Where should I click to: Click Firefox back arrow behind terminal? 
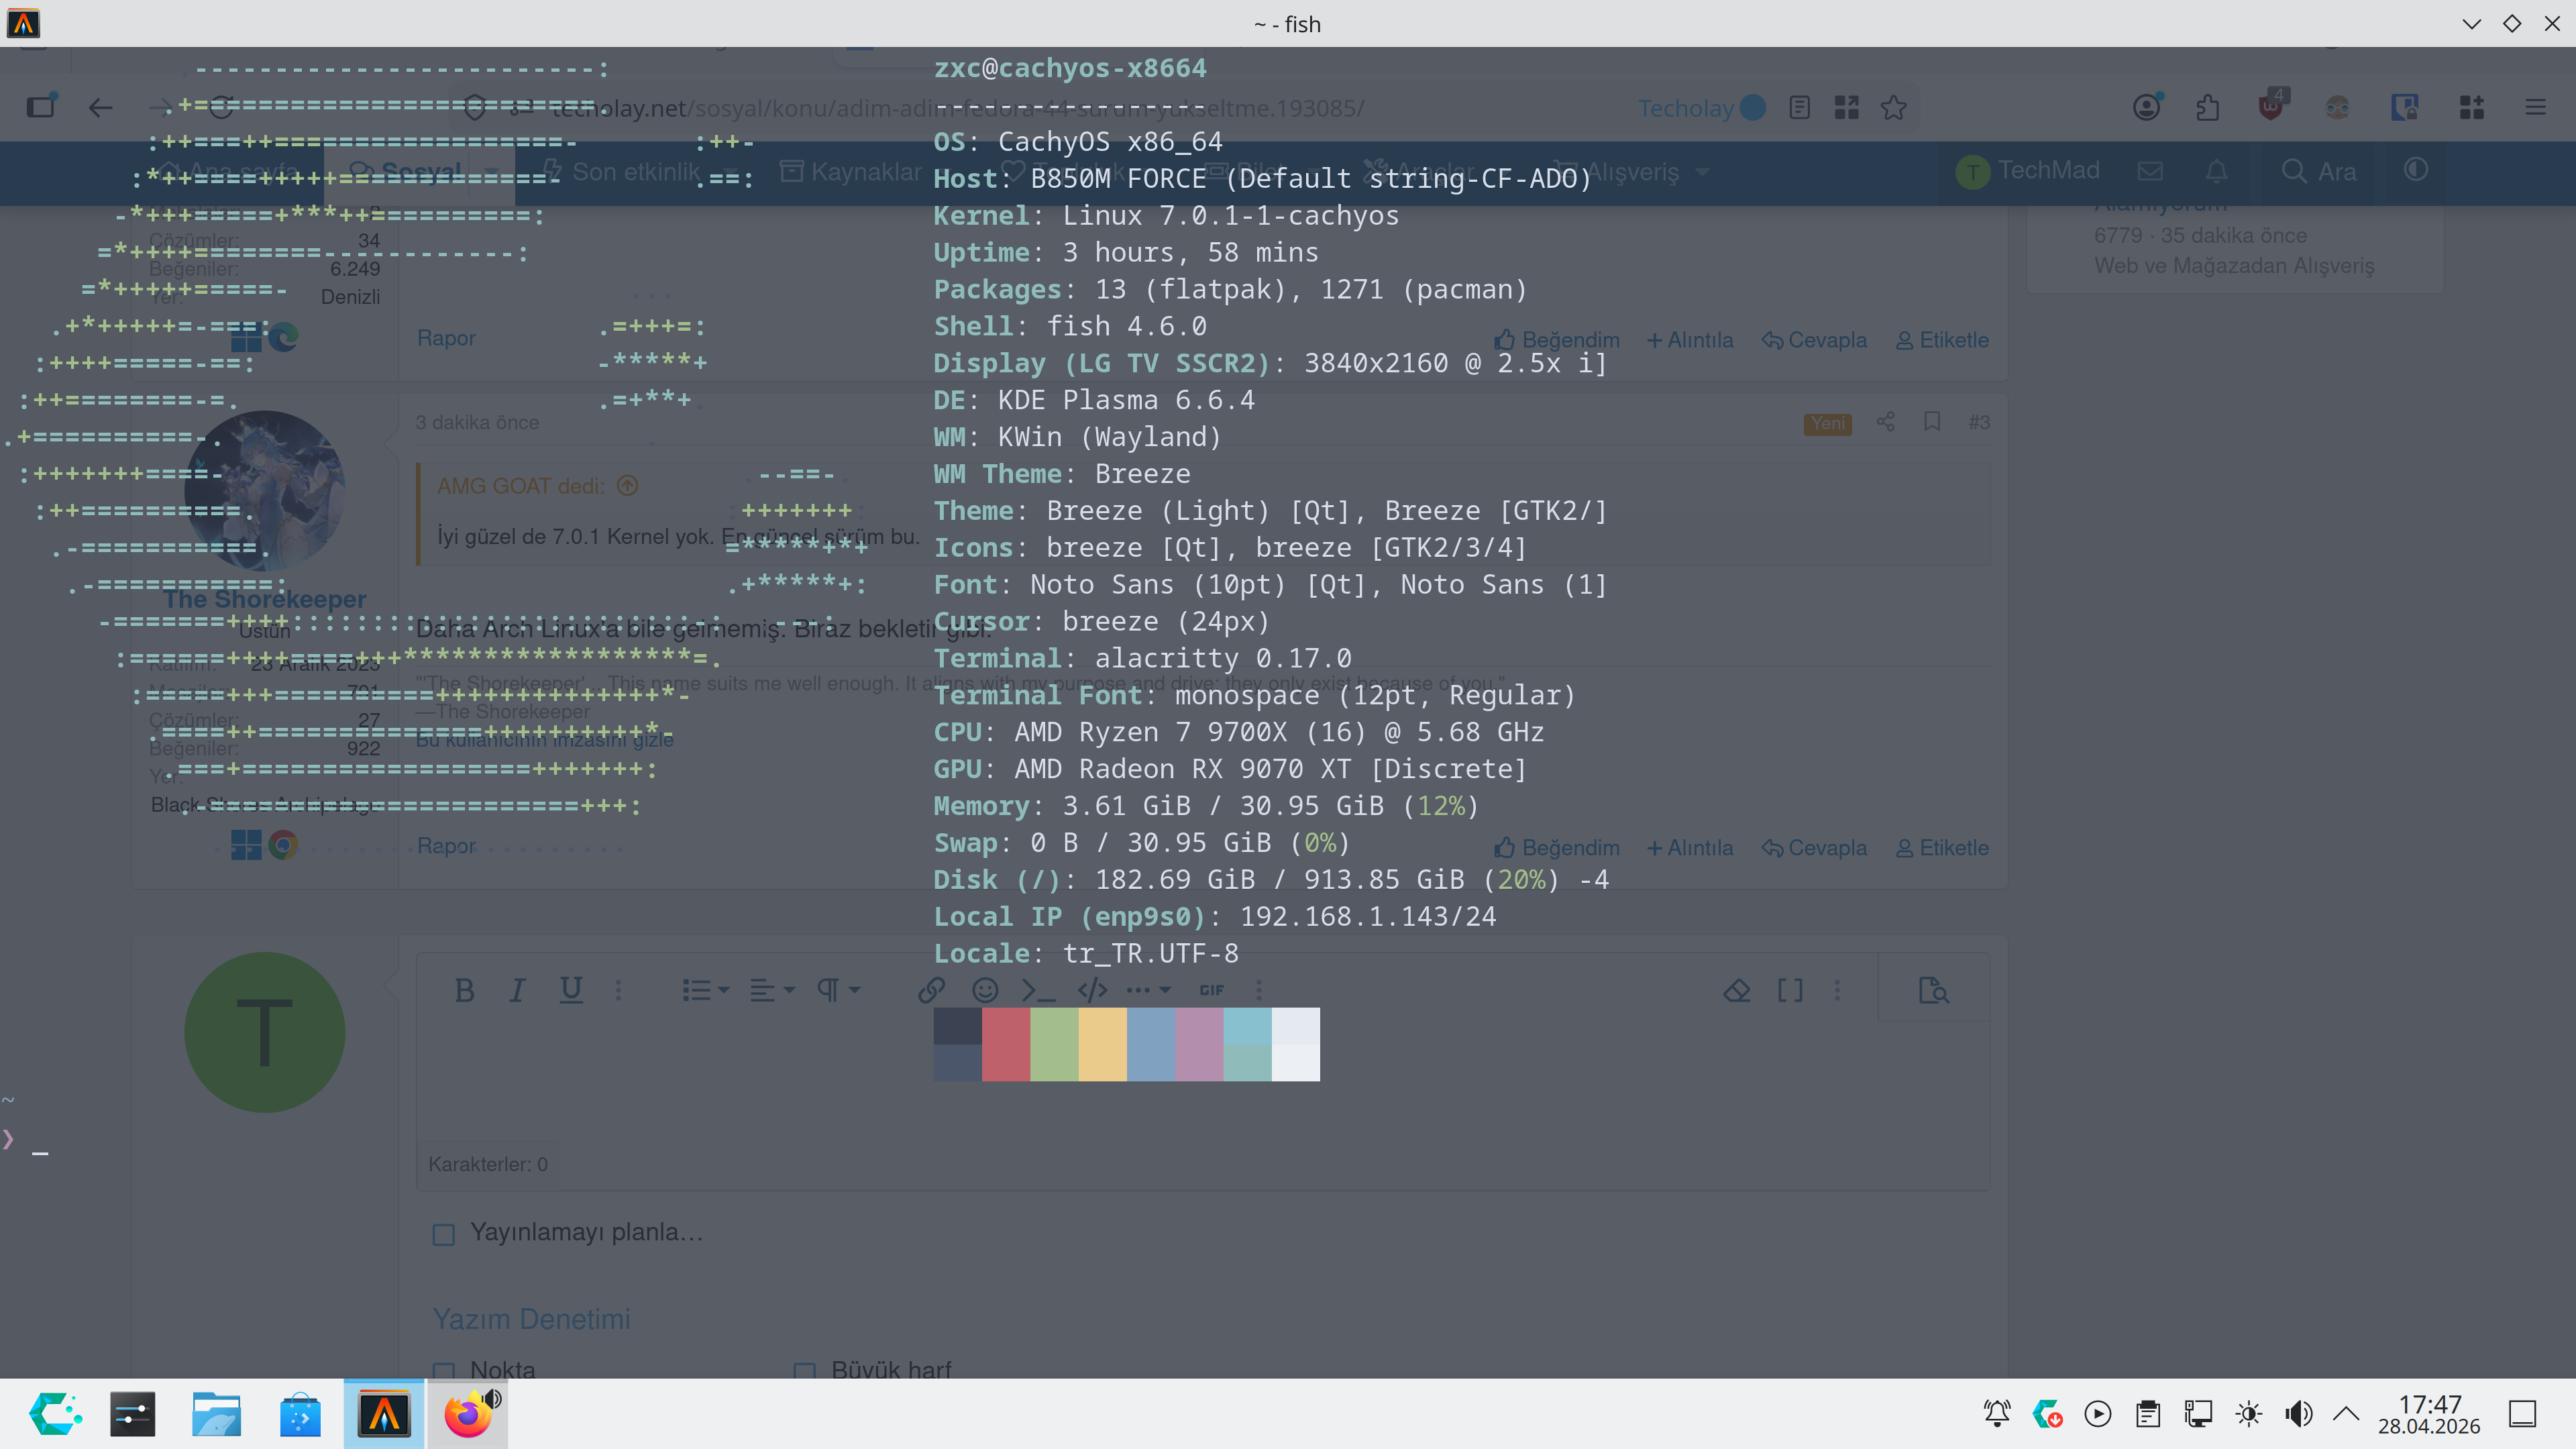point(100,107)
